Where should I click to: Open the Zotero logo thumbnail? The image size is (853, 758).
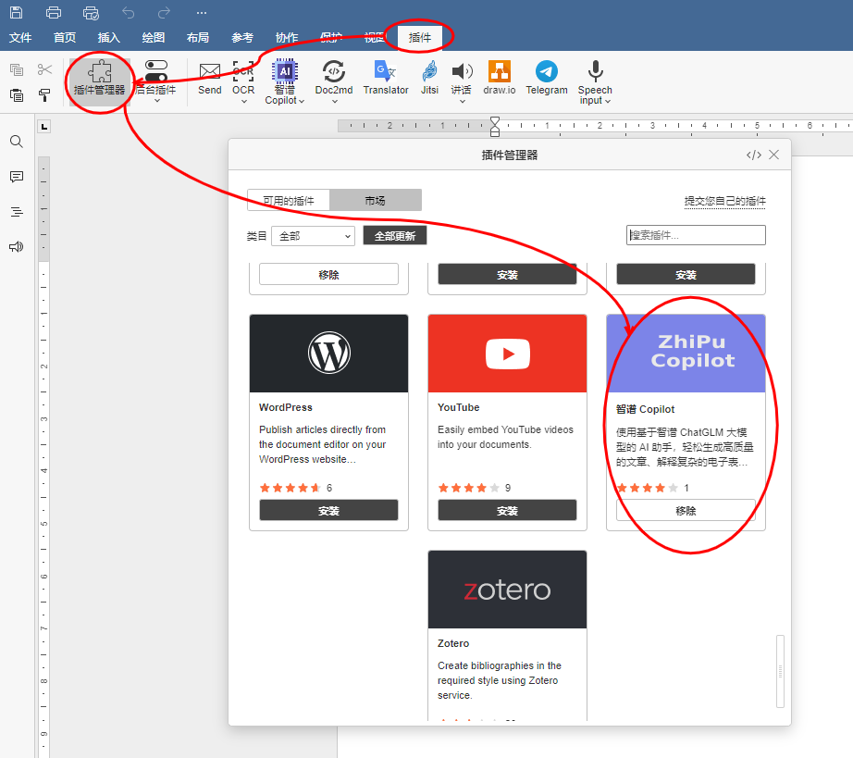507,590
